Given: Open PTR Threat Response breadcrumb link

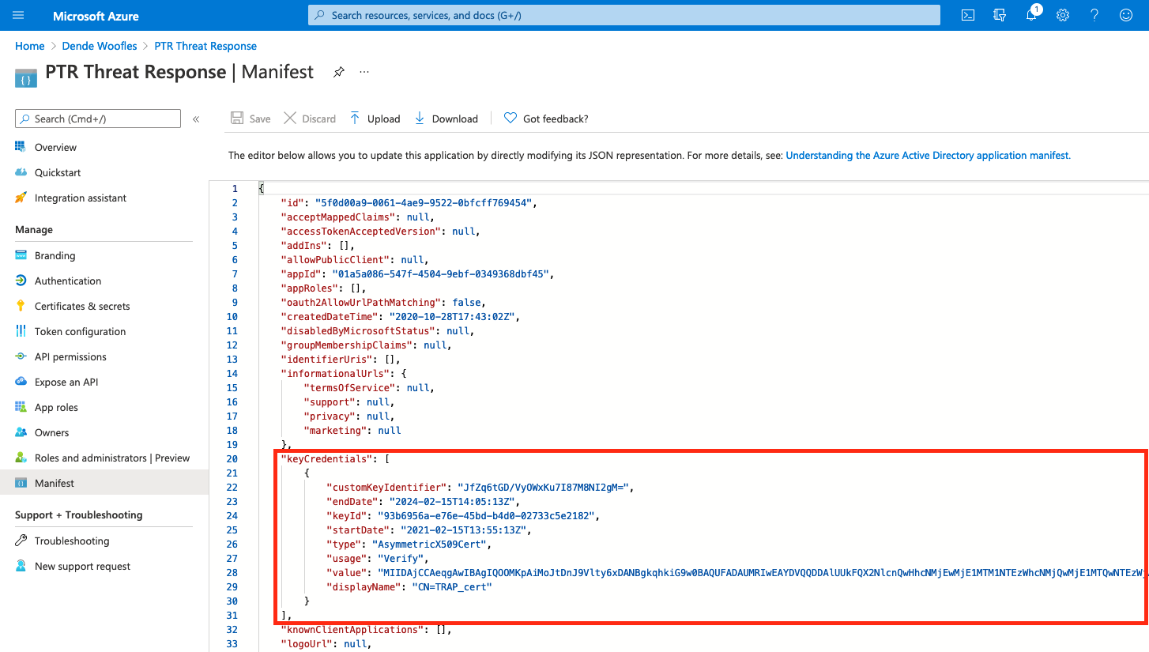Looking at the screenshot, I should 205,46.
